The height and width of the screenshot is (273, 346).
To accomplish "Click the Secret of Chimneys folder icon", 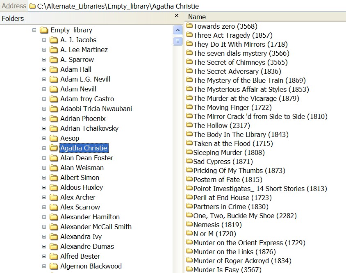I will (x=189, y=62).
